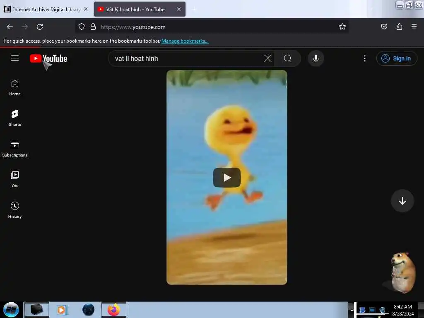Open the Pocket save icon
Screen dimensions: 424x318
384,26
